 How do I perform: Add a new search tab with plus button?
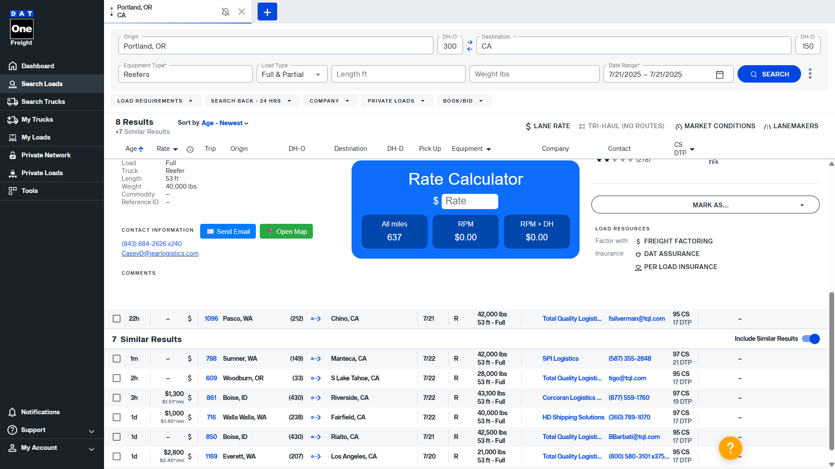[267, 12]
